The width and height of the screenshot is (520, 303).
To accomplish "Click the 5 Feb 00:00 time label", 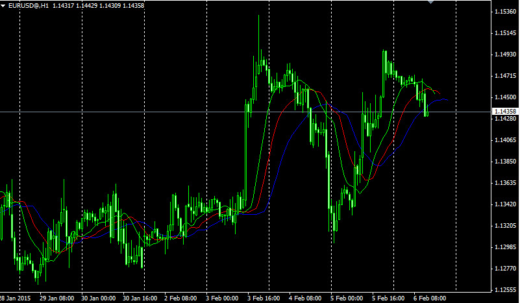I will [x=347, y=298].
